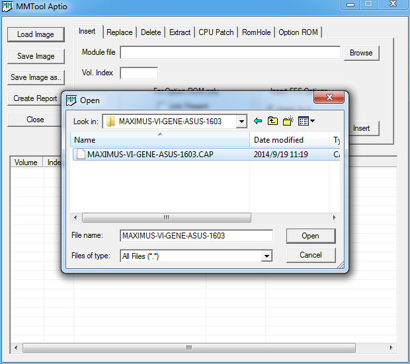Click the Close button in MMTool
This screenshot has height=364, width=410.
pyautogui.click(x=35, y=120)
